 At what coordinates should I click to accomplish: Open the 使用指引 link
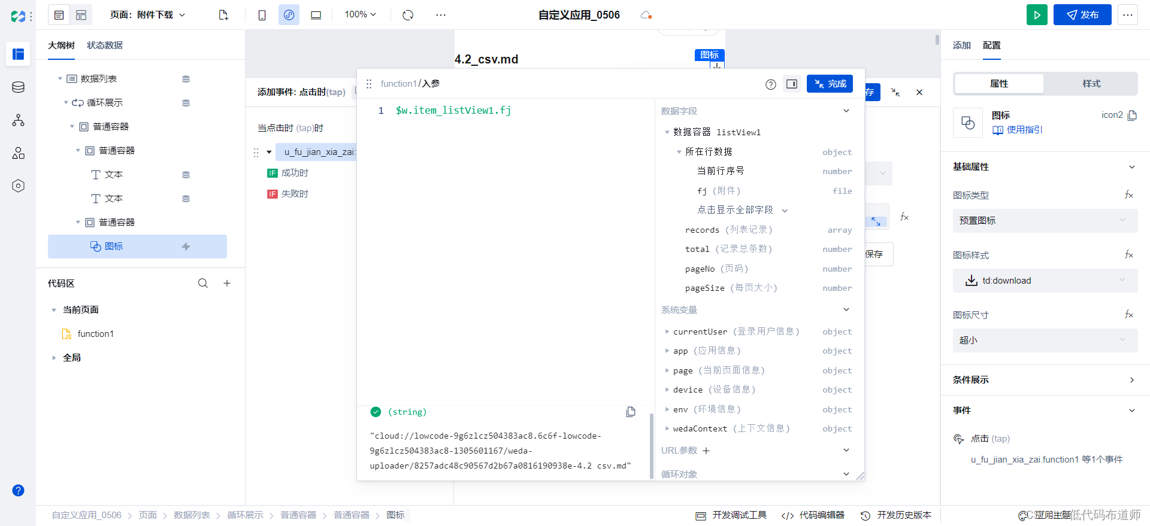click(1018, 130)
